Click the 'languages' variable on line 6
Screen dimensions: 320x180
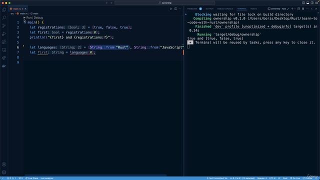click(x=46, y=47)
